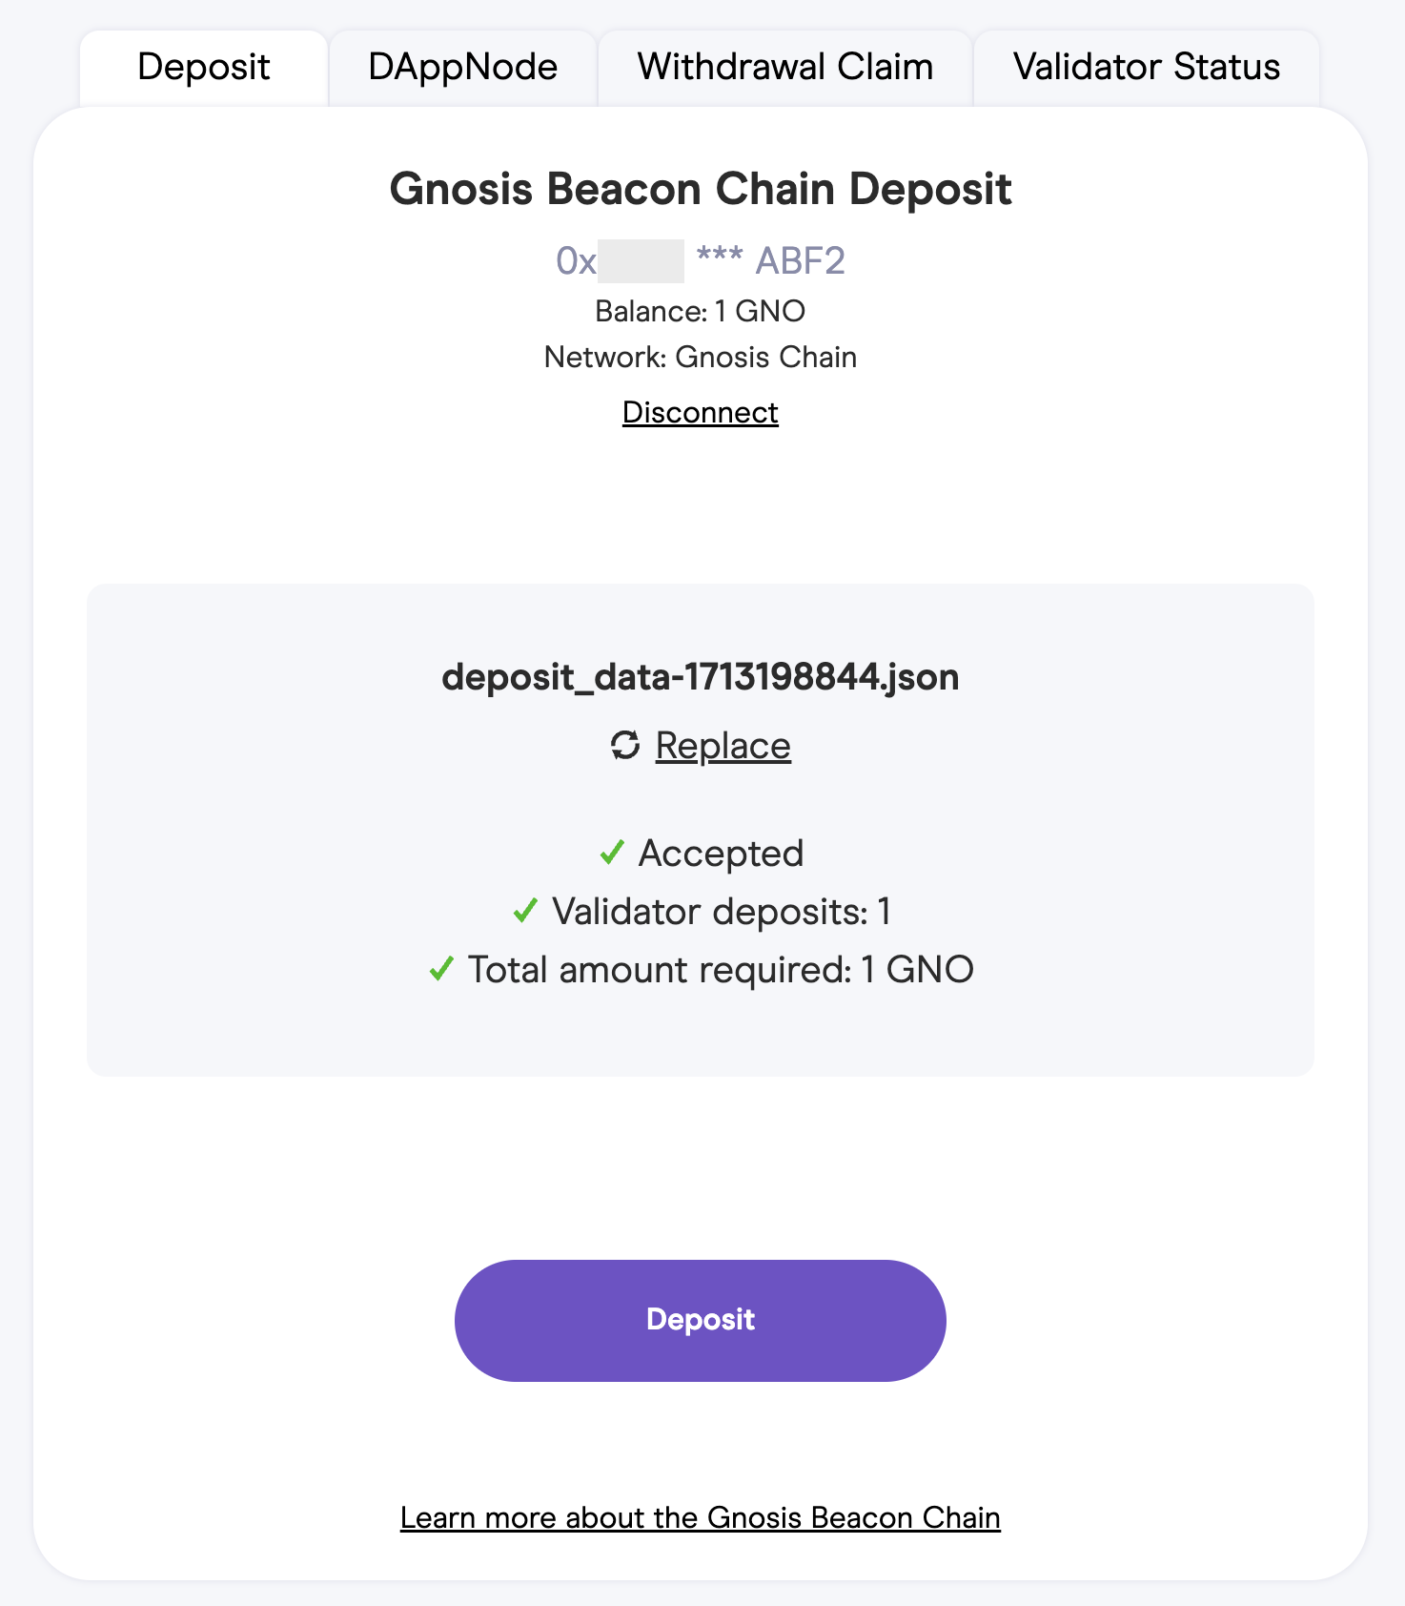Go to the Validator Status tab
This screenshot has width=1405, height=1606.
1146,68
